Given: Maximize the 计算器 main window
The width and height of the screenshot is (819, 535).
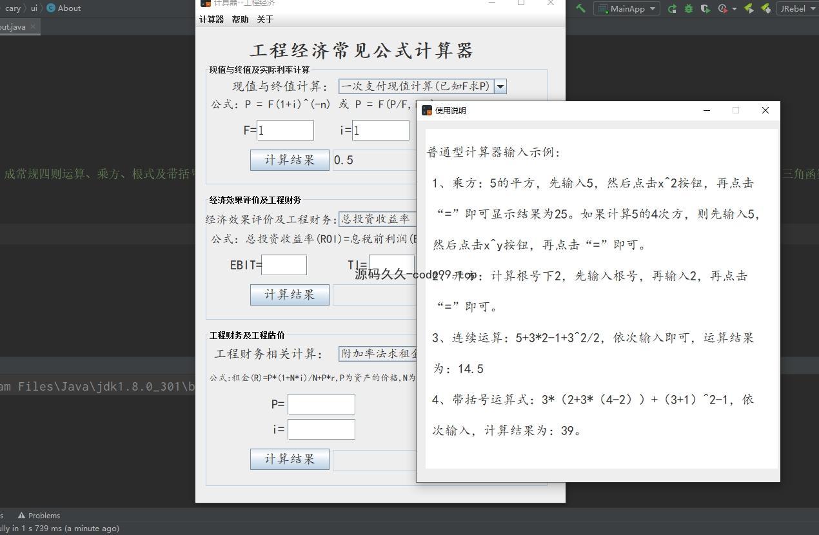Looking at the screenshot, I should 521,3.
